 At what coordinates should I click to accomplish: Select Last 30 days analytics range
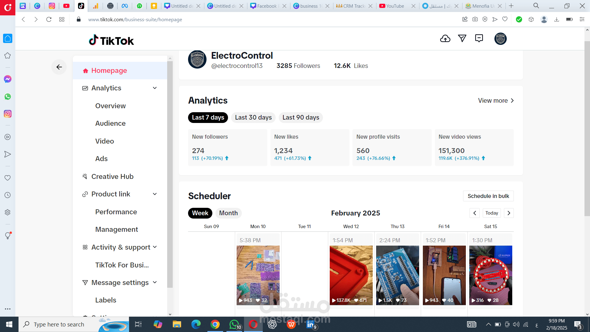point(253,117)
